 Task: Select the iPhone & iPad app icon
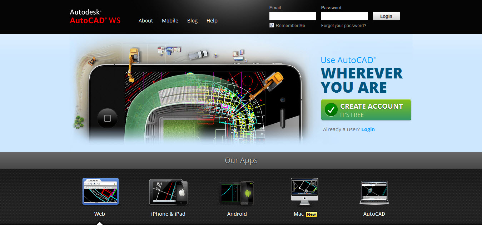coord(168,192)
